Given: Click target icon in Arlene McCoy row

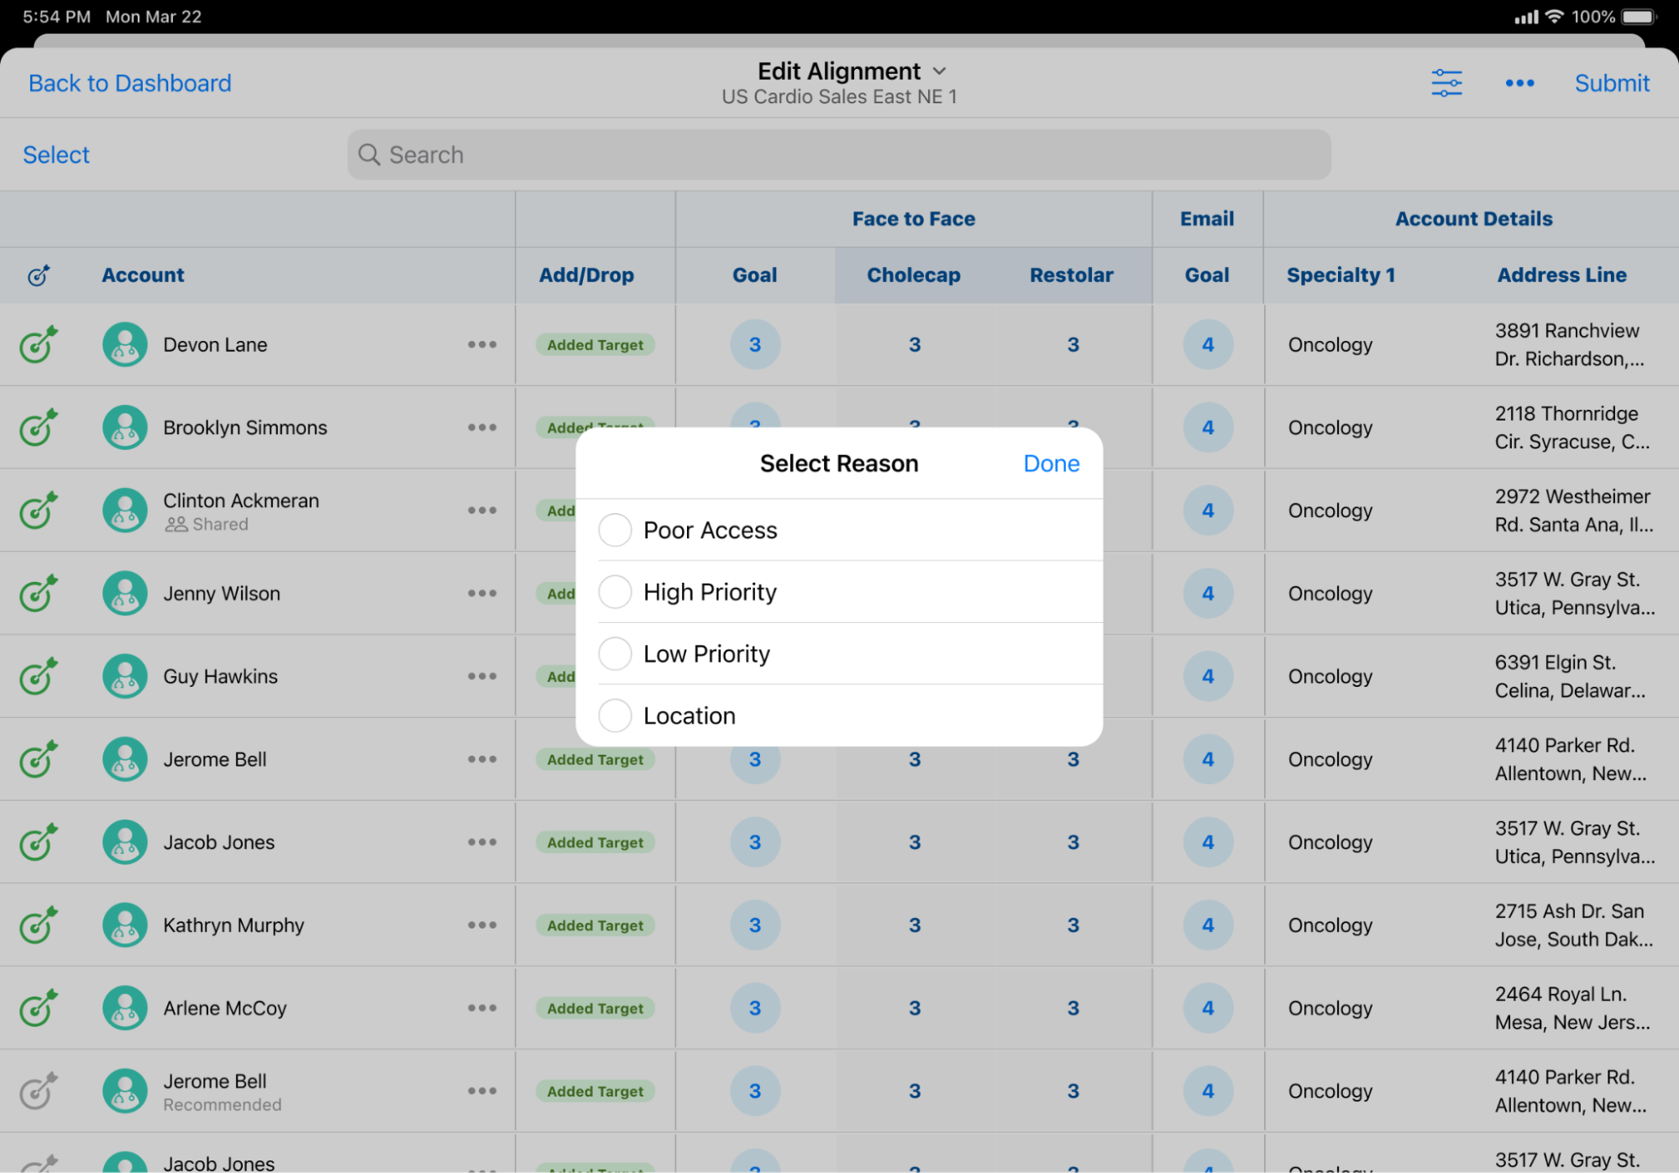Looking at the screenshot, I should click(x=39, y=1008).
